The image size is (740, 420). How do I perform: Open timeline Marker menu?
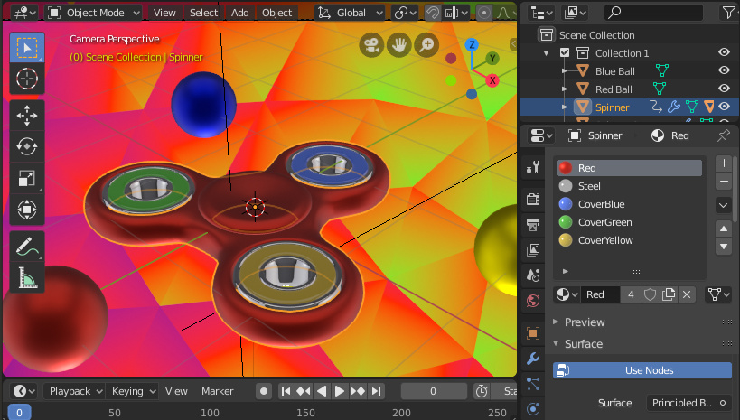217,391
